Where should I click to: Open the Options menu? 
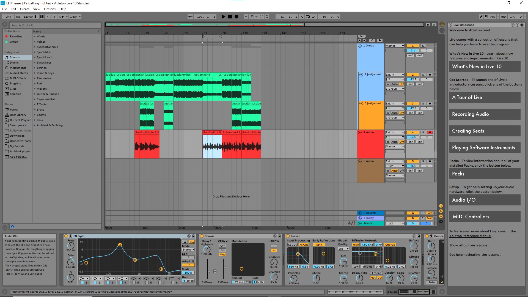(x=50, y=9)
